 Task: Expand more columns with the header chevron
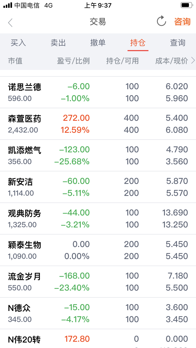[193, 61]
